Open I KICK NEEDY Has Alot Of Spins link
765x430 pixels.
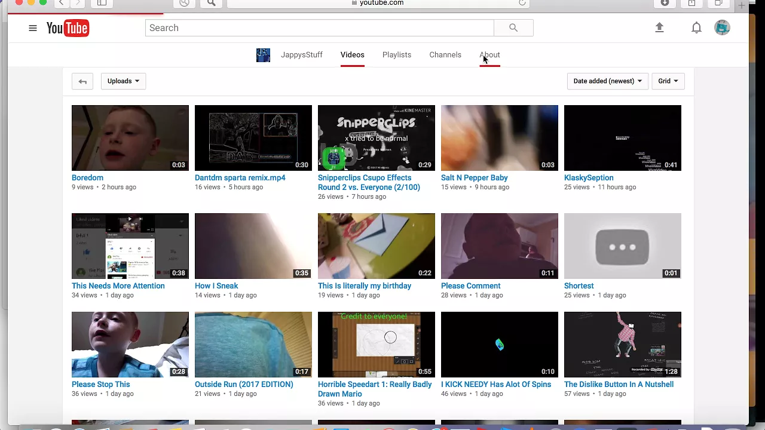pyautogui.click(x=496, y=385)
